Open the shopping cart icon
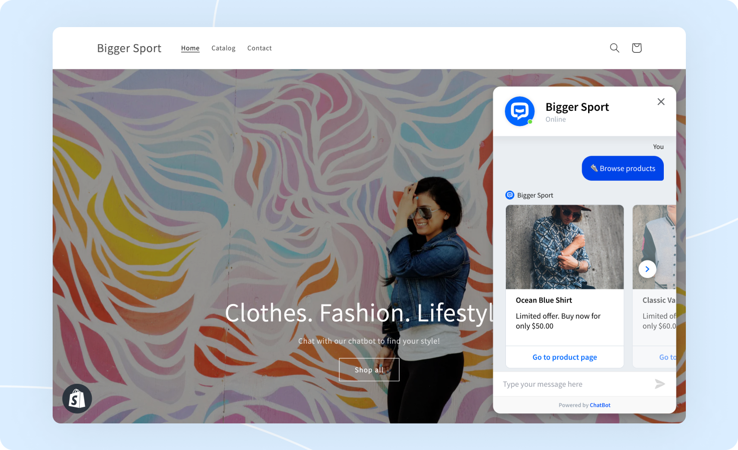This screenshot has height=450, width=738. [636, 48]
